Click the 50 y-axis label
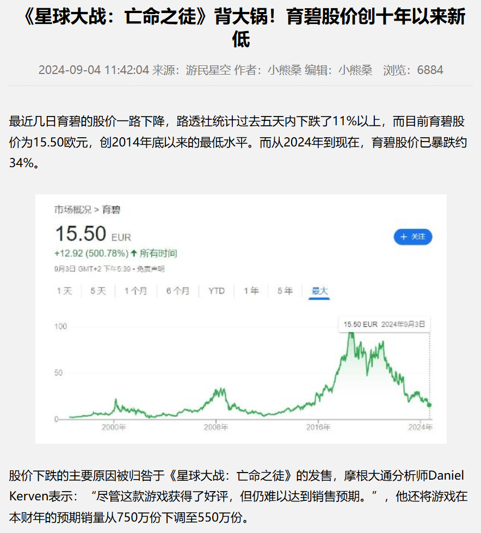Viewport: 481px width, 533px height. point(58,372)
